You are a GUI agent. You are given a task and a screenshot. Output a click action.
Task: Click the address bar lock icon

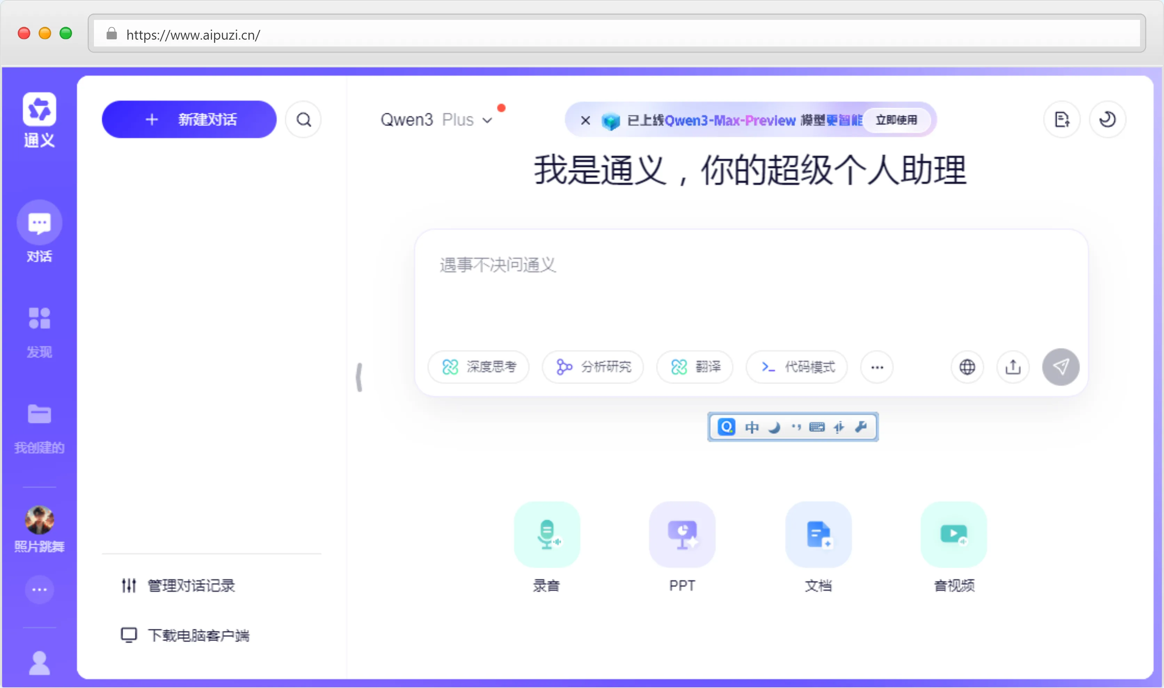pos(111,33)
